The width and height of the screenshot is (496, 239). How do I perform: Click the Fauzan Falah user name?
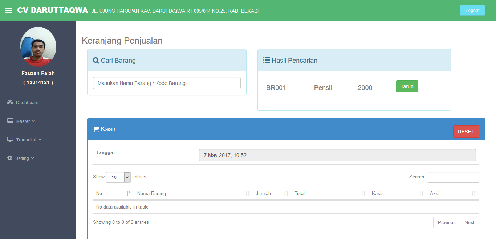click(38, 73)
